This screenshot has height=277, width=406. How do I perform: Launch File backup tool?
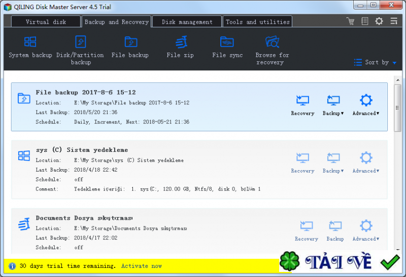[x=130, y=47]
